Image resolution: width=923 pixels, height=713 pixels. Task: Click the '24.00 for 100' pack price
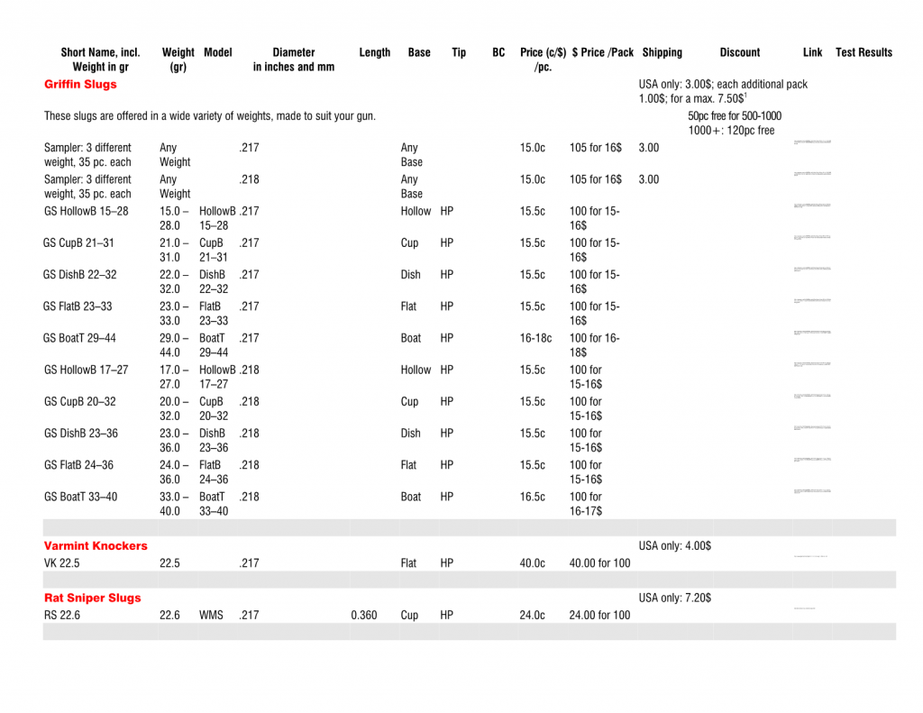pos(599,615)
